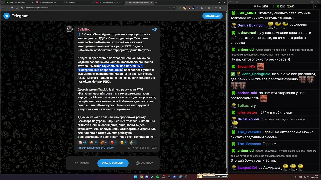Click the Genua Bukinyon username in chat
The width and height of the screenshot is (321, 180).
click(x=251, y=25)
